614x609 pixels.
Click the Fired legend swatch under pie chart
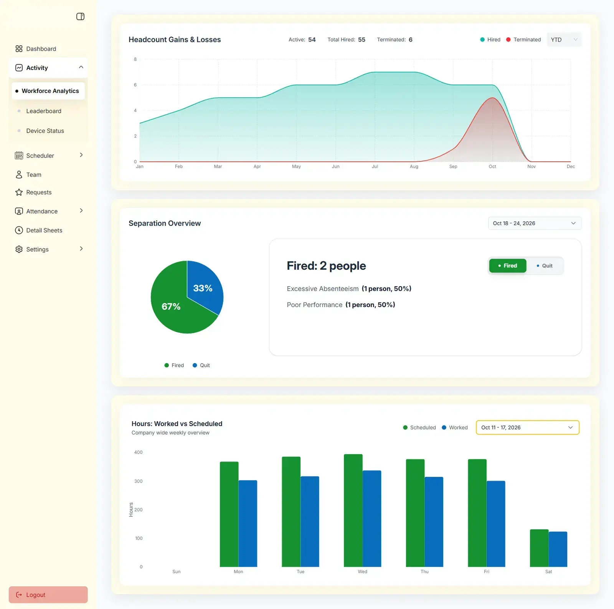pos(167,365)
